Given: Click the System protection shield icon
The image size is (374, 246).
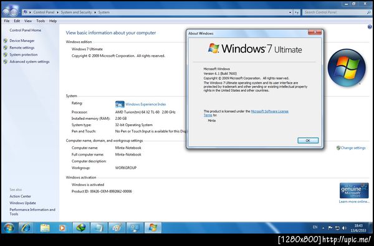Looking at the screenshot, I should coord(6,54).
